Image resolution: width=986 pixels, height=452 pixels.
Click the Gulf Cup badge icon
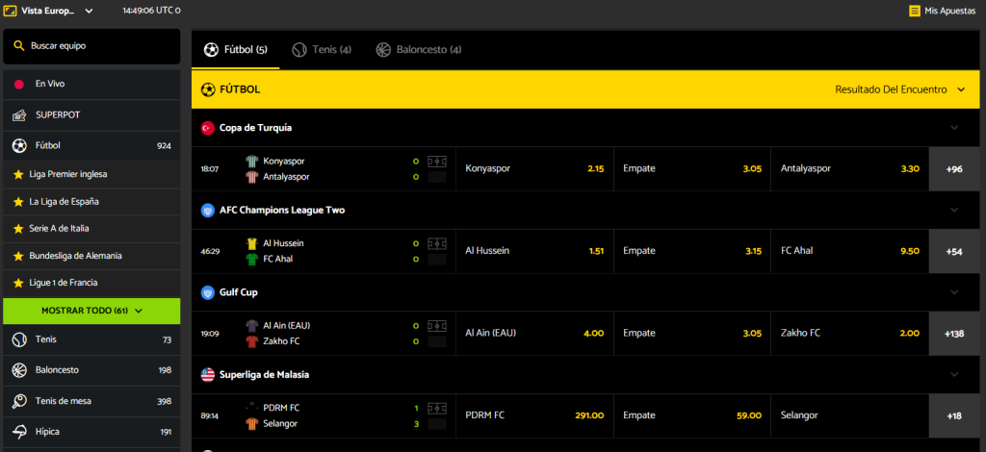(208, 292)
